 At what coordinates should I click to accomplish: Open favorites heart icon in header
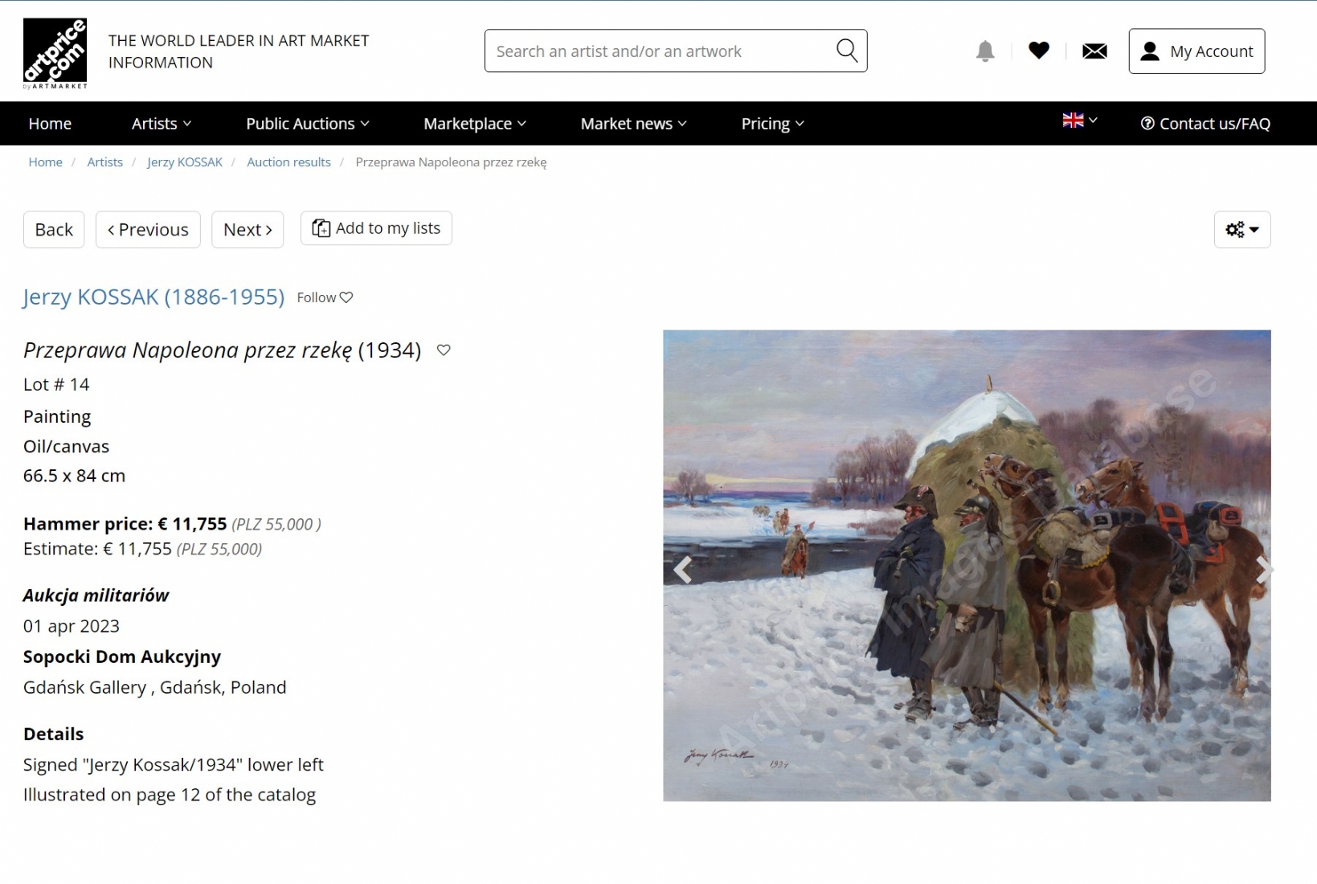click(x=1039, y=51)
